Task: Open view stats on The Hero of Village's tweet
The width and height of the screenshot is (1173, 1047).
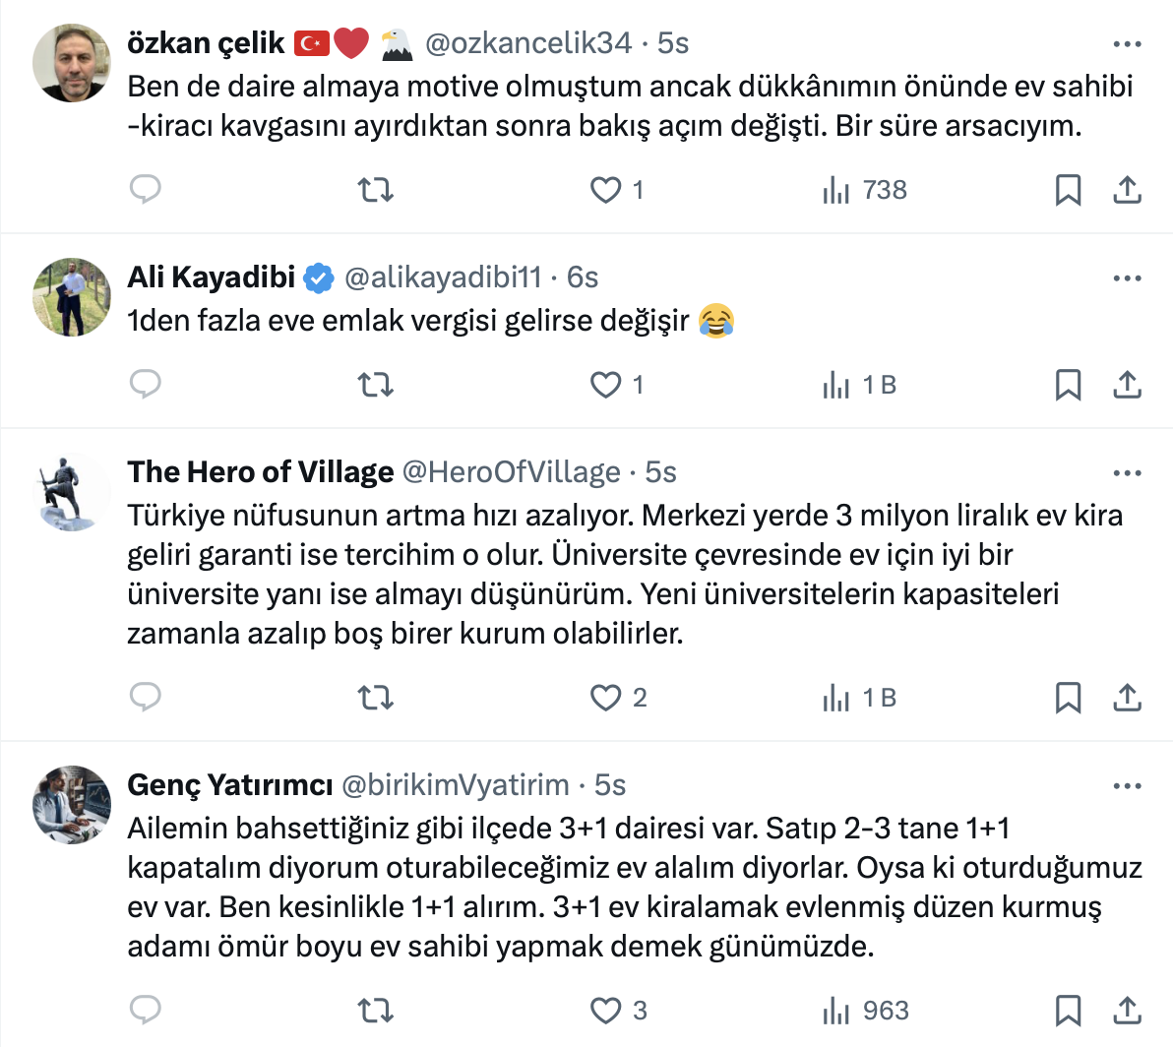Action: (x=860, y=698)
